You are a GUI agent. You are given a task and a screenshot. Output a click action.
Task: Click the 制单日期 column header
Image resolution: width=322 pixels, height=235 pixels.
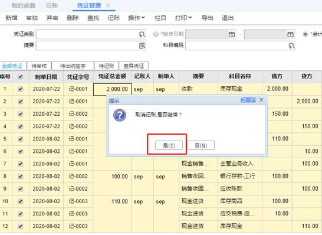click(x=46, y=77)
